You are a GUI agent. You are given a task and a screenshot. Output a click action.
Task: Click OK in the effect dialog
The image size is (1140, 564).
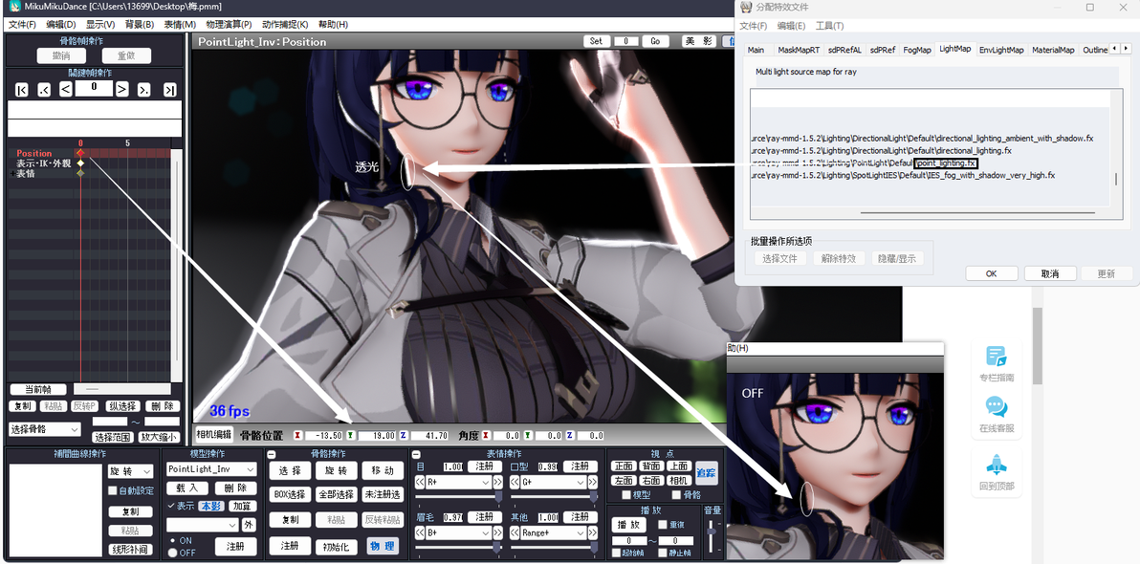tap(991, 273)
